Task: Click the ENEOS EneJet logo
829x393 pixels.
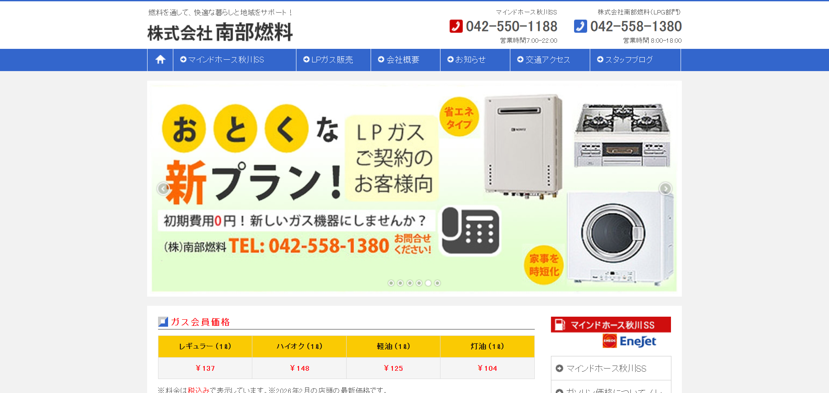Action: pyautogui.click(x=629, y=341)
